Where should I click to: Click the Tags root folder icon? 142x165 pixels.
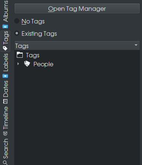(20, 55)
